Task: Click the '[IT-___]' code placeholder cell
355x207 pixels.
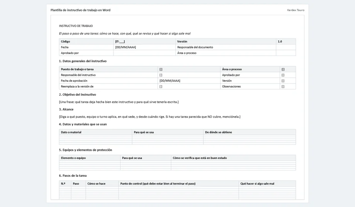Action: tap(145, 41)
